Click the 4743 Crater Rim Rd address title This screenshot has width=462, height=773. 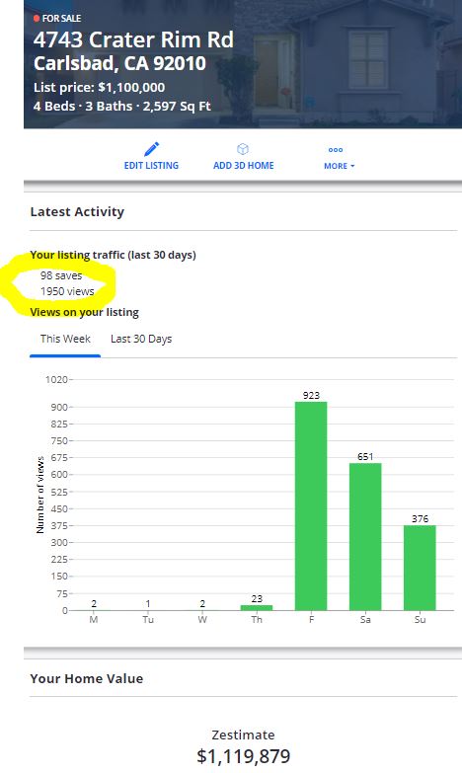pyautogui.click(x=133, y=39)
